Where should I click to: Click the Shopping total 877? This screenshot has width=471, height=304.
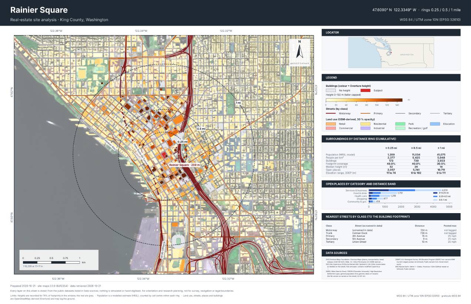385,199
